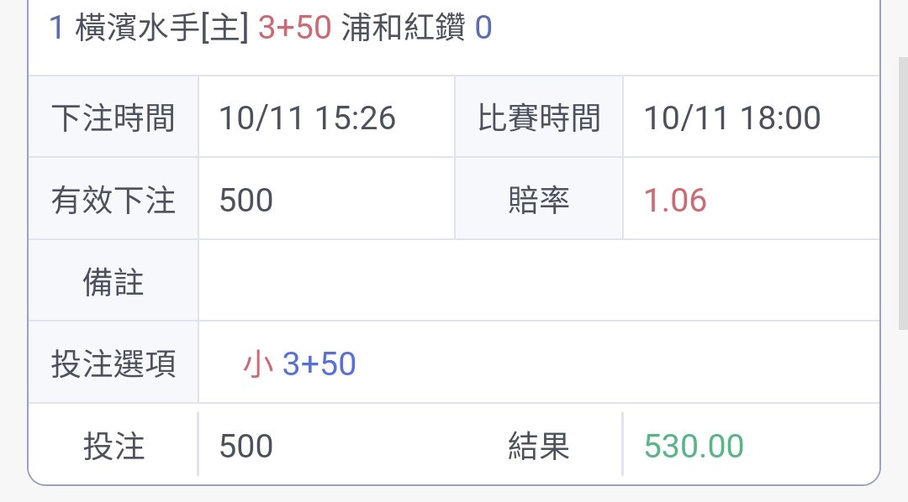Select the odds value 1.06

[675, 200]
